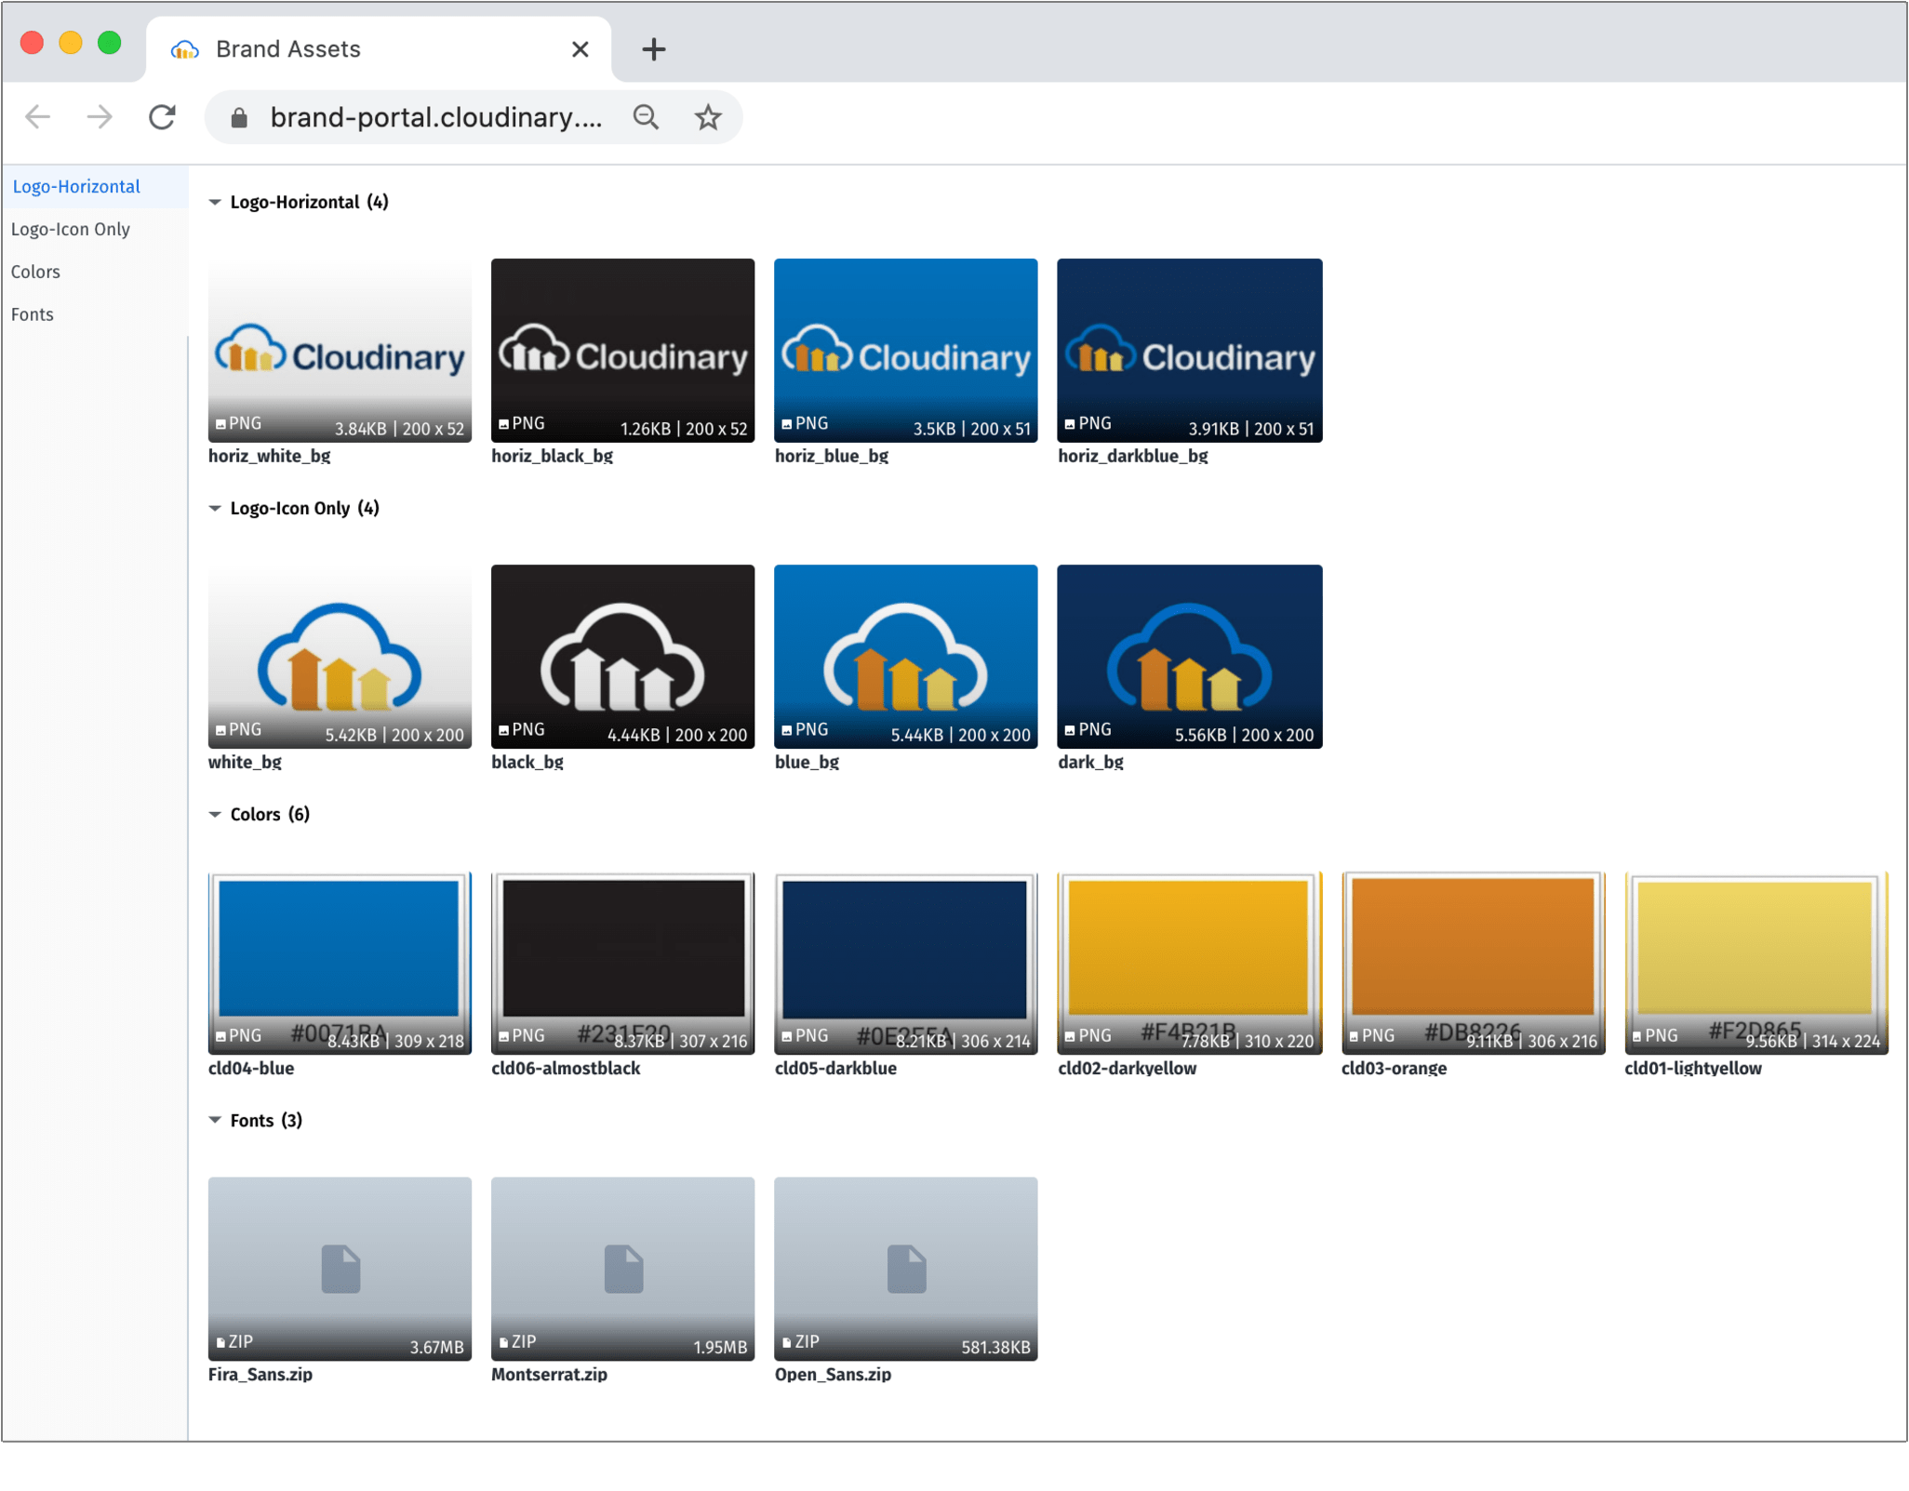Collapse the Fonts (3) section
Viewport: 1909px width, 1491px height.
(215, 1120)
